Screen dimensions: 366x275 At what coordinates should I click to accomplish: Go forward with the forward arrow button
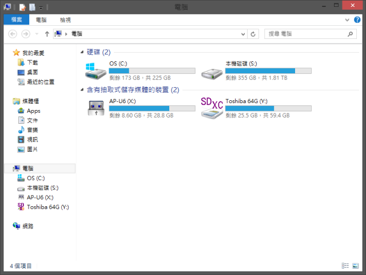[26, 34]
